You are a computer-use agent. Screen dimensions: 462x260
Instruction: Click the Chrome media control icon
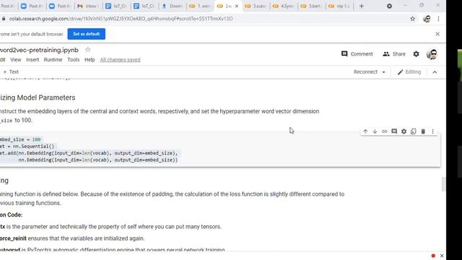(x=389, y=6)
